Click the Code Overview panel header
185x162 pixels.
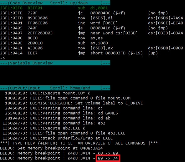tap(55, 3)
